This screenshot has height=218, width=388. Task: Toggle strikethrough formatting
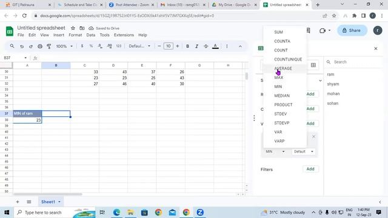(206, 46)
